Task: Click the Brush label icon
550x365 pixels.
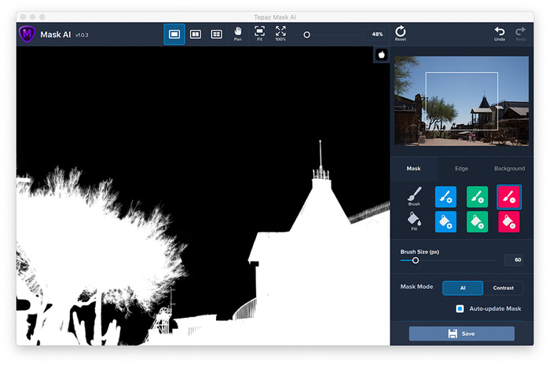Action: (414, 196)
